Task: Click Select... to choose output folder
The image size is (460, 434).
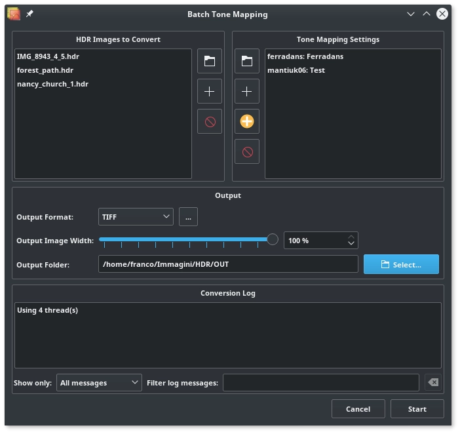Action: tap(401, 264)
